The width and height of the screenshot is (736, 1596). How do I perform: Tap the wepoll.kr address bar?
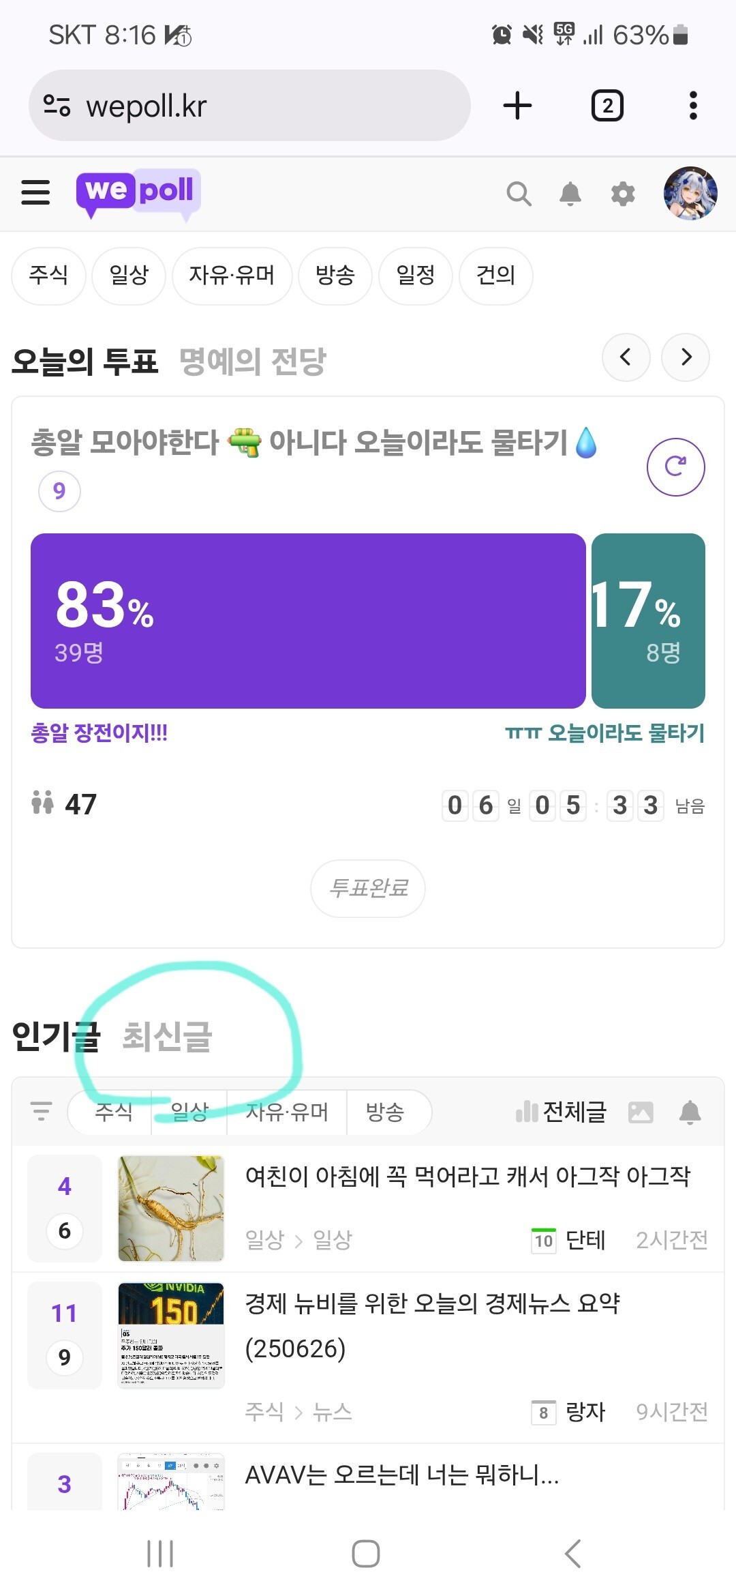click(249, 106)
